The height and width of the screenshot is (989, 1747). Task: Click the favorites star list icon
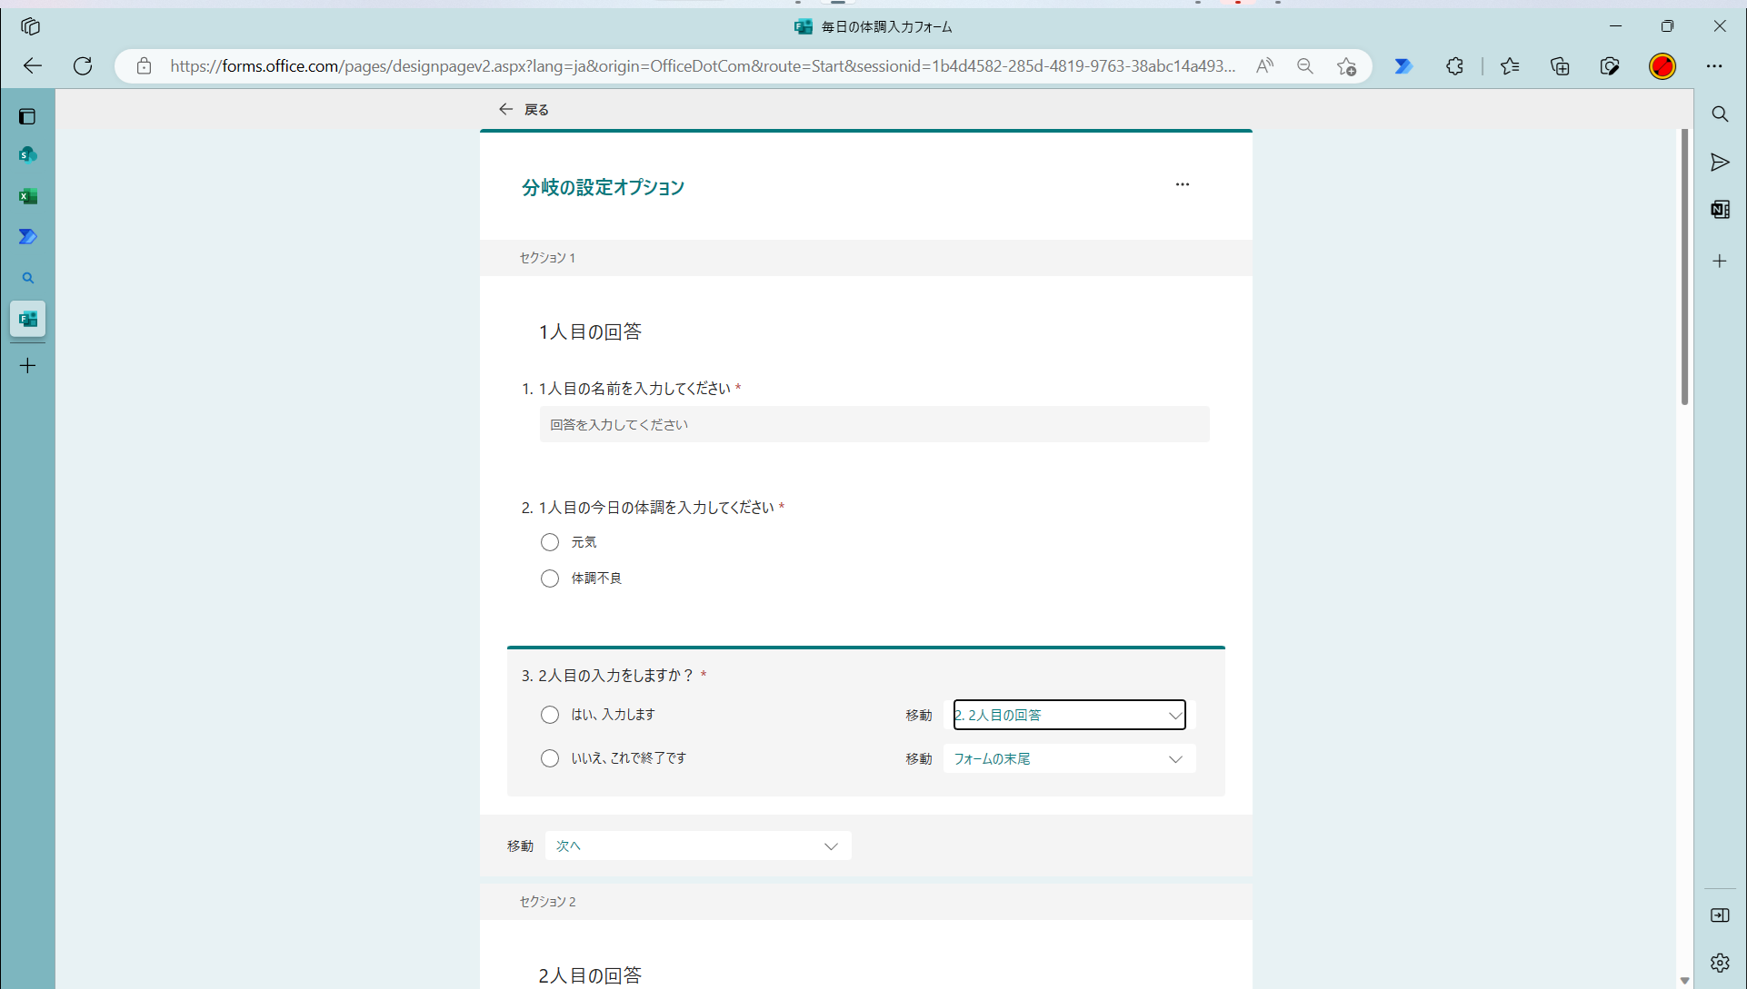coord(1510,66)
